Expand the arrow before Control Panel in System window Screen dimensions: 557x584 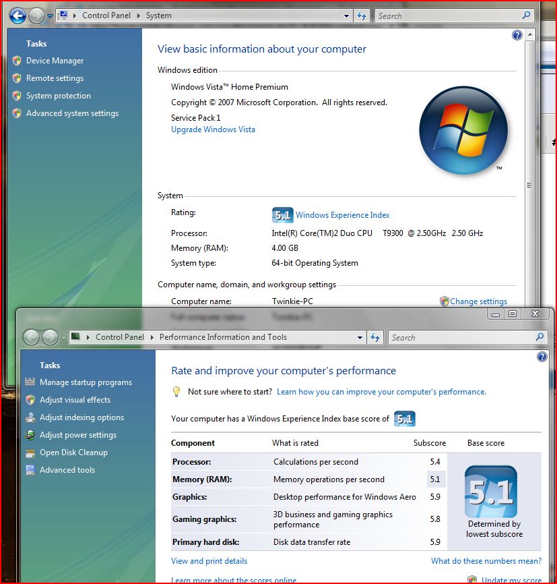coord(75,16)
